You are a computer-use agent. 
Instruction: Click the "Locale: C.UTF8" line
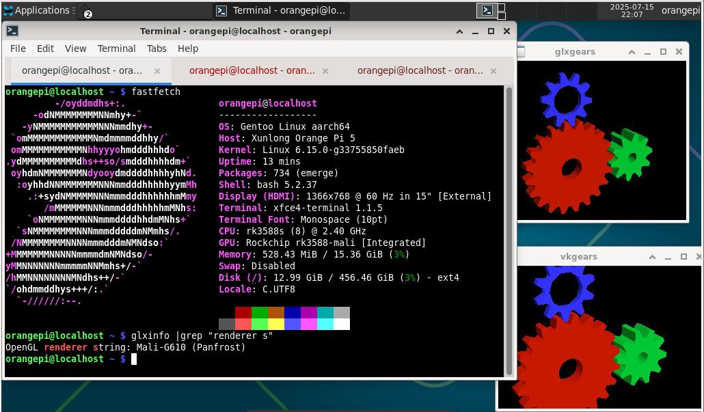(x=256, y=290)
